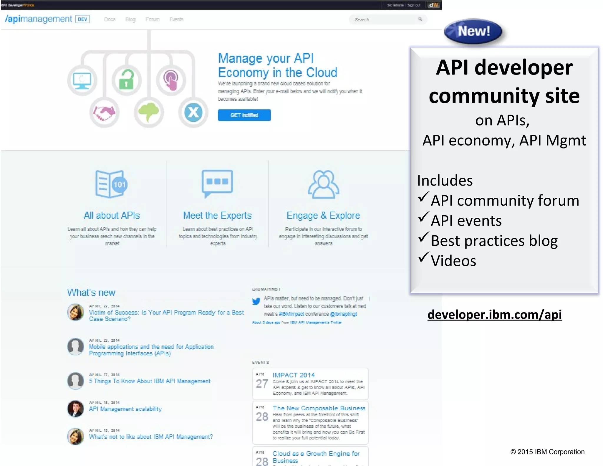Click the computer monitor icon
Image resolution: width=603 pixels, height=466 pixels.
point(82,80)
